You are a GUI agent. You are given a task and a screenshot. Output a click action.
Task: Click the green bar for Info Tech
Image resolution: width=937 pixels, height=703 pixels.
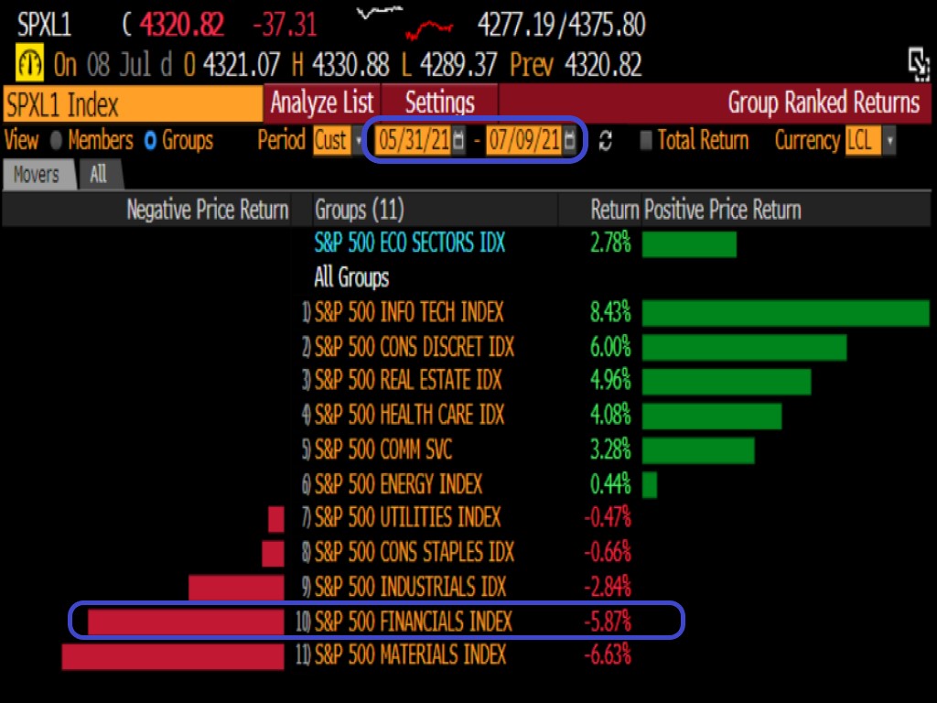click(x=786, y=313)
